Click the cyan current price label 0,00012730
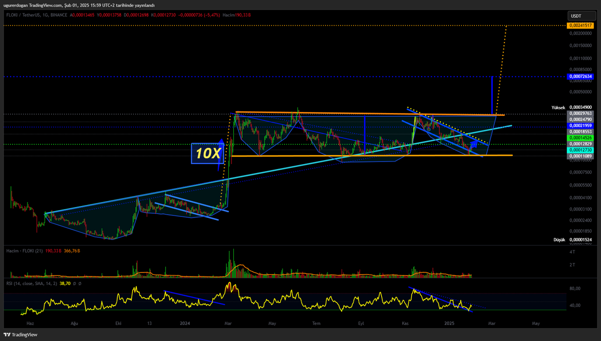 tap(579, 150)
